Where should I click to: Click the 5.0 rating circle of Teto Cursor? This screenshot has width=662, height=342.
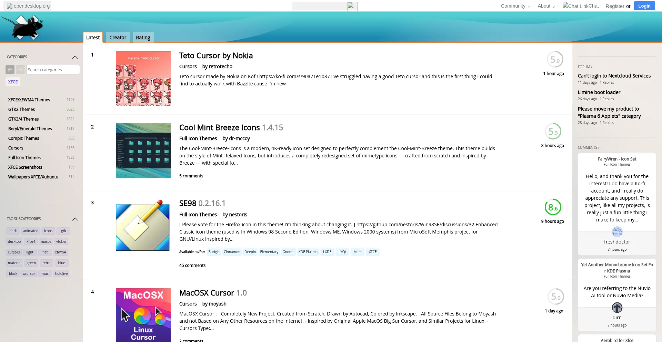(555, 60)
